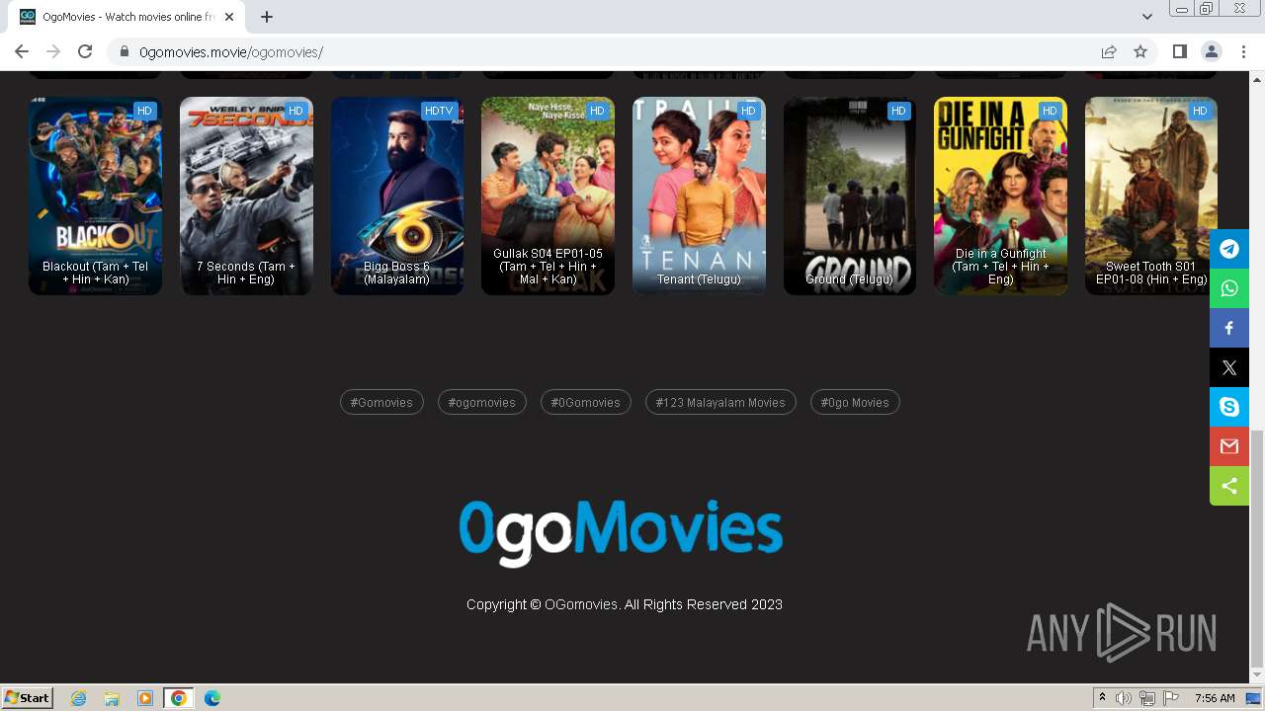Open the Chrome three-dot menu

(1242, 51)
